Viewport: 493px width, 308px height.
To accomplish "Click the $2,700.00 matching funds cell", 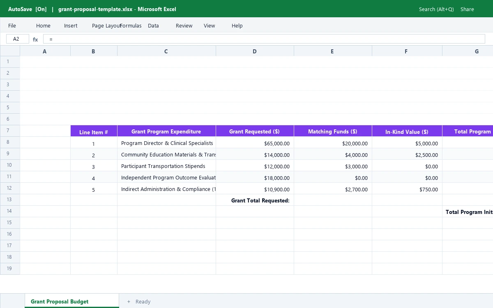I will point(333,188).
